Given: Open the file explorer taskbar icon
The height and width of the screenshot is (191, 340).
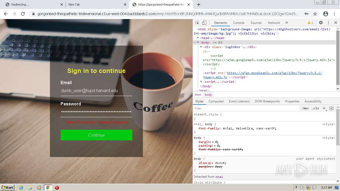Looking at the screenshot, I should [30, 188].
